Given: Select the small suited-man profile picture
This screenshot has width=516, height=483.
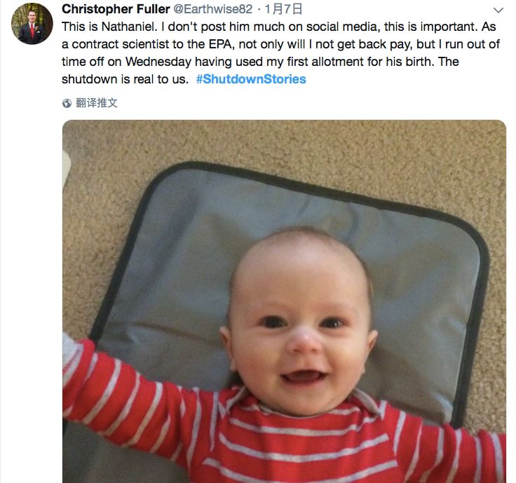Looking at the screenshot, I should coord(32,23).
